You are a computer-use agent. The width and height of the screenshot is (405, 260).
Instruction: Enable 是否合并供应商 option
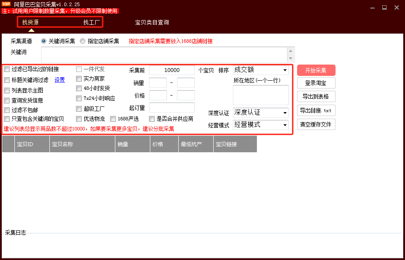[x=152, y=119]
